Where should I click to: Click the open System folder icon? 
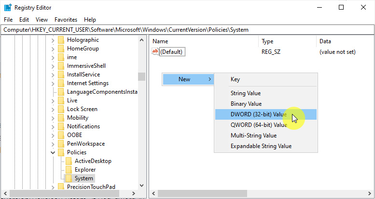(69, 178)
